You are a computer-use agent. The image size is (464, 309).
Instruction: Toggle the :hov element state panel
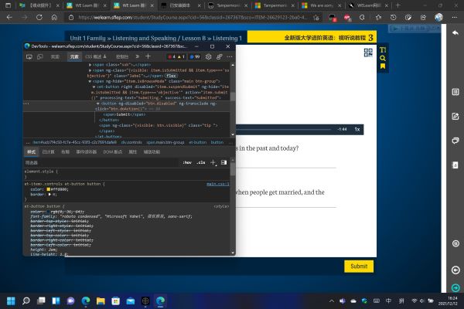(186, 163)
